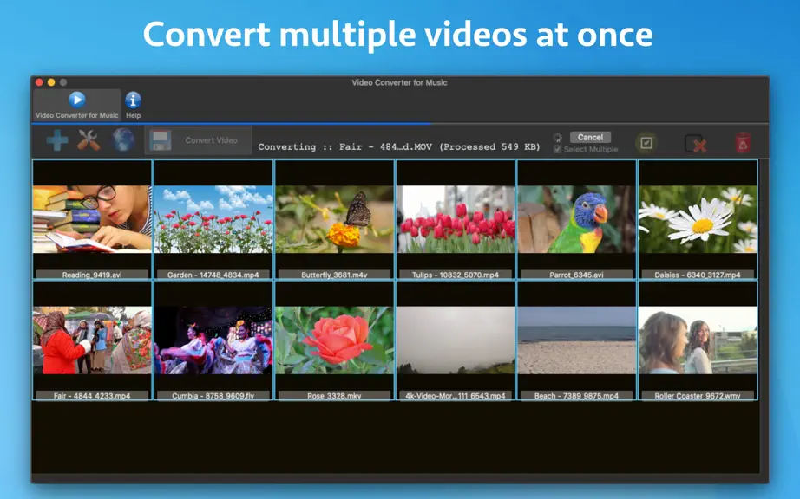This screenshot has height=499, width=800.
Task: Open the Help toolbar item
Action: (x=133, y=106)
